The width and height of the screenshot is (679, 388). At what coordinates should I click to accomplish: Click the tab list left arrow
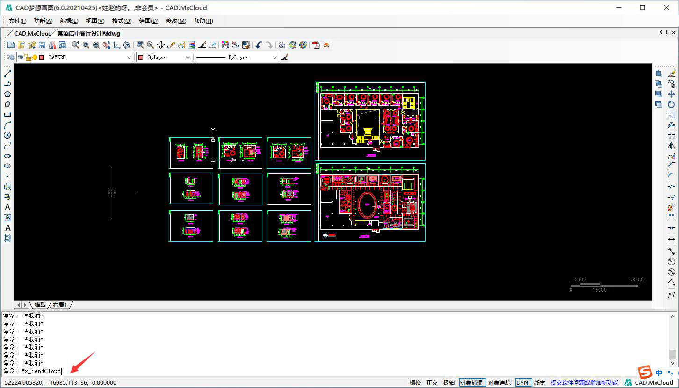(661, 32)
